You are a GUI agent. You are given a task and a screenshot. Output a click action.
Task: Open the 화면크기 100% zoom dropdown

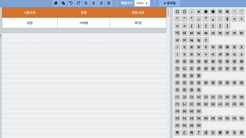pos(142,3)
